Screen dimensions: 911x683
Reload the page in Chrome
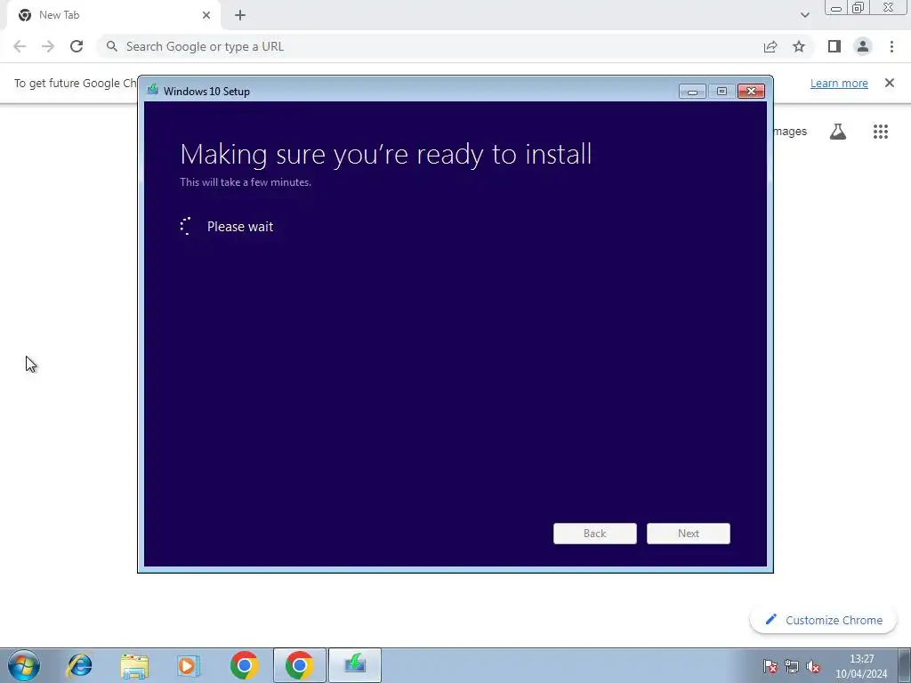77,46
